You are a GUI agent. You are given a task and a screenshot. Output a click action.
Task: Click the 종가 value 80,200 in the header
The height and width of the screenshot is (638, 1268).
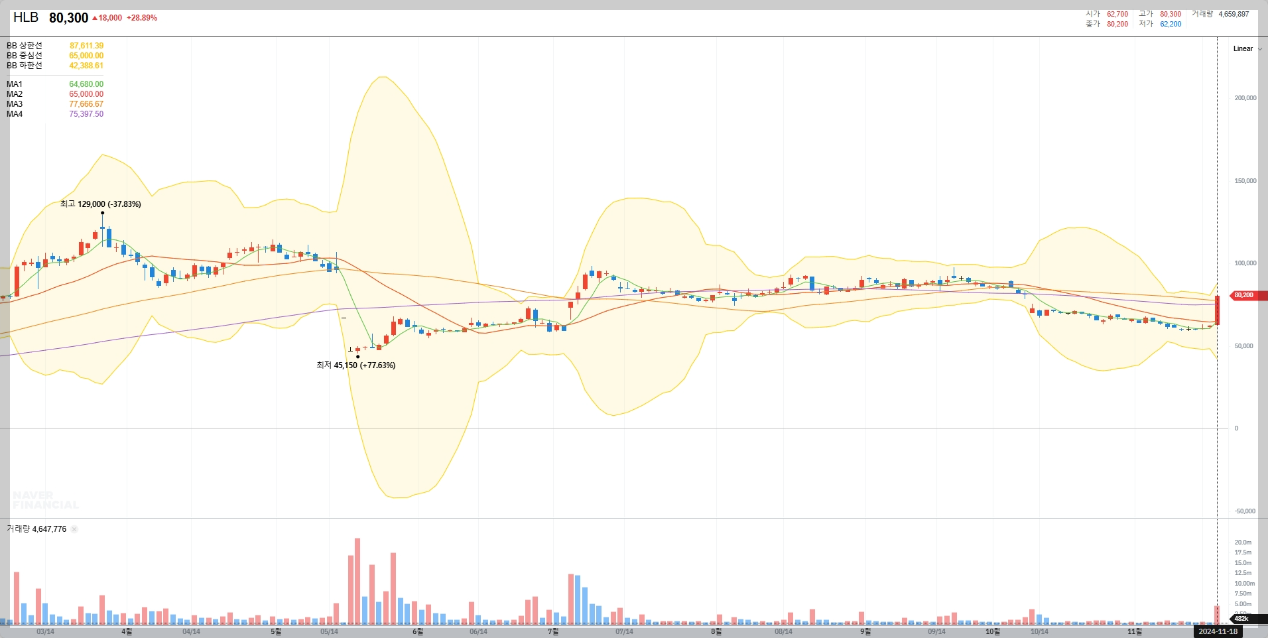click(1117, 24)
